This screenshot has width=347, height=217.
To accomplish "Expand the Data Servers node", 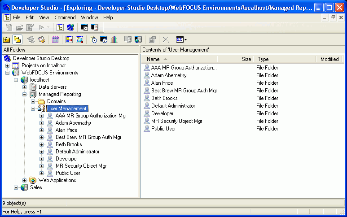I will coord(25,87).
